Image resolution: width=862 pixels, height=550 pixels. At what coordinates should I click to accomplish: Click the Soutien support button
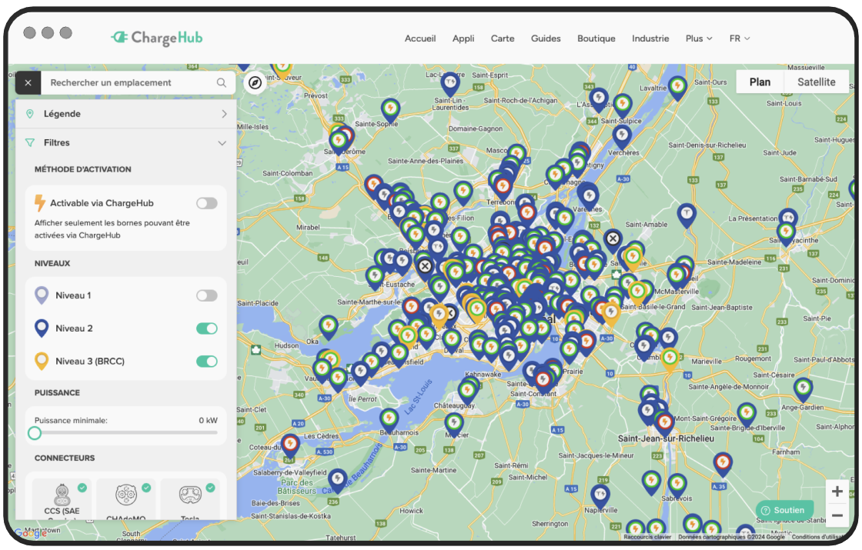pos(785,509)
